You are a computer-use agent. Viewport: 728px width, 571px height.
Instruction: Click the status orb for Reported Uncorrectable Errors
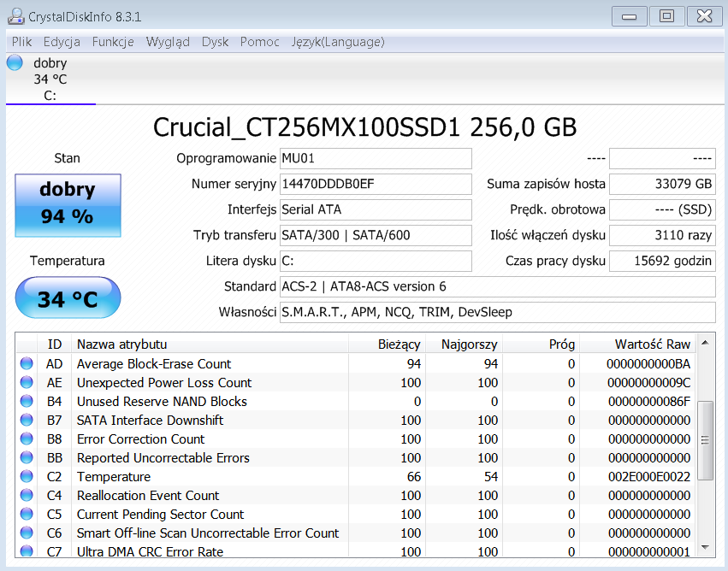pyautogui.click(x=27, y=457)
